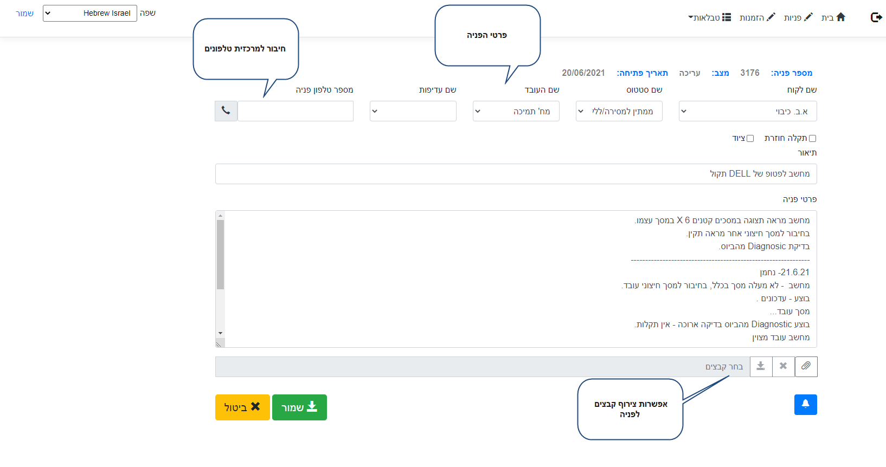This screenshot has height=467, width=886.
Task: Click the text area scrollbar down arrow
Action: pos(220,333)
